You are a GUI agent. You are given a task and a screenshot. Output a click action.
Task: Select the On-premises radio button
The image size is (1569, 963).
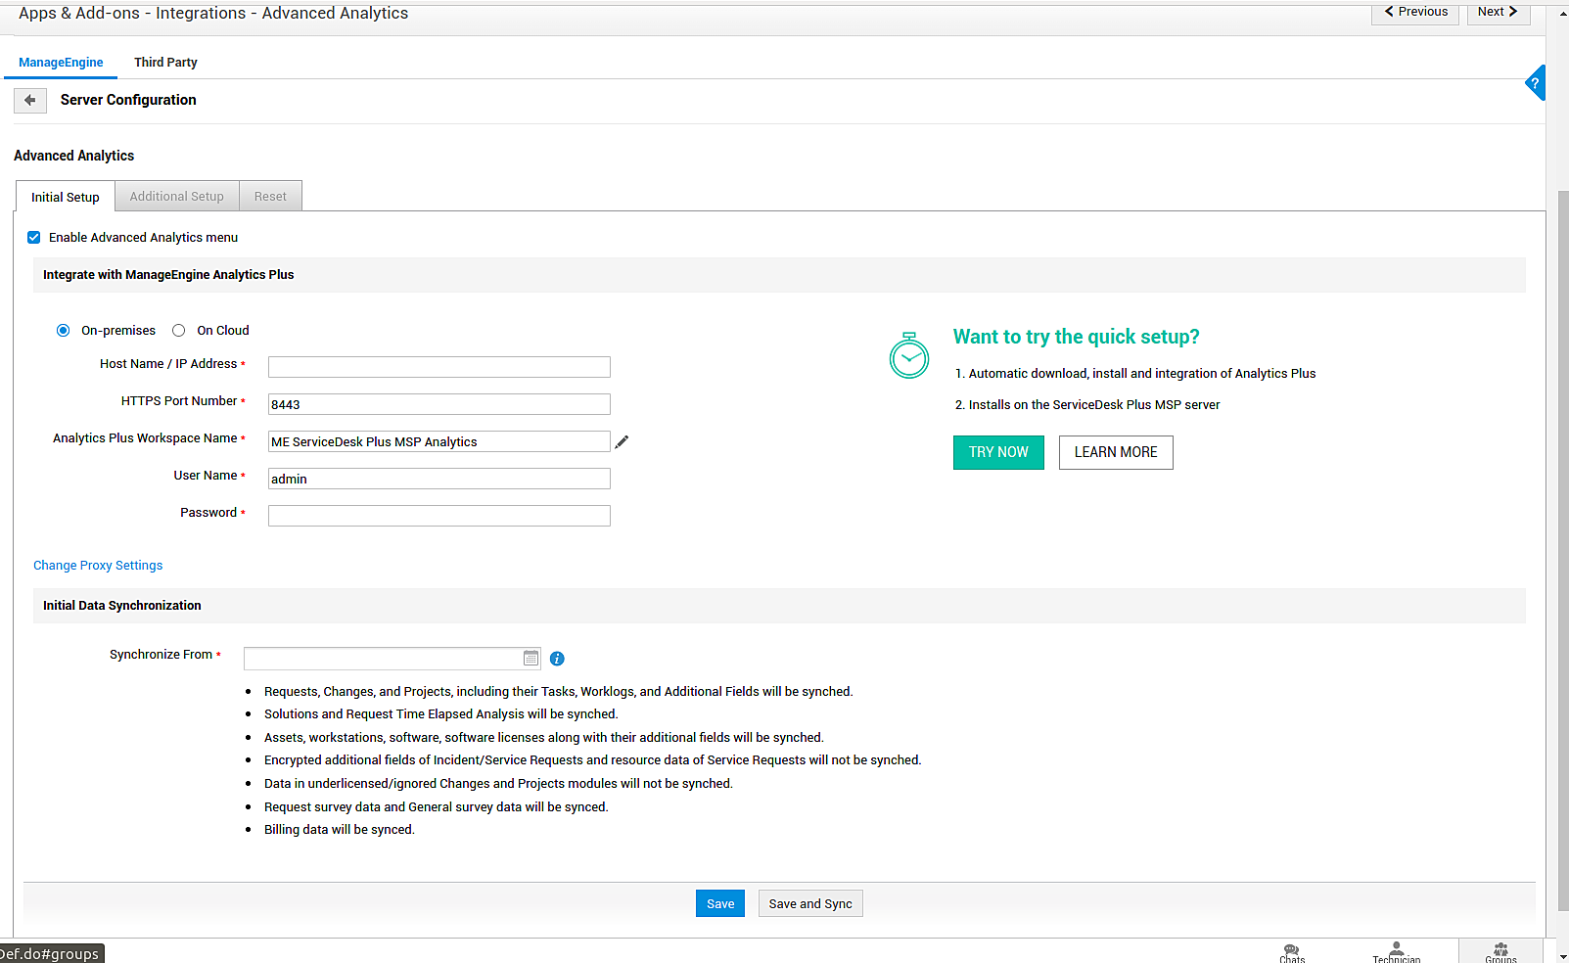[64, 331]
